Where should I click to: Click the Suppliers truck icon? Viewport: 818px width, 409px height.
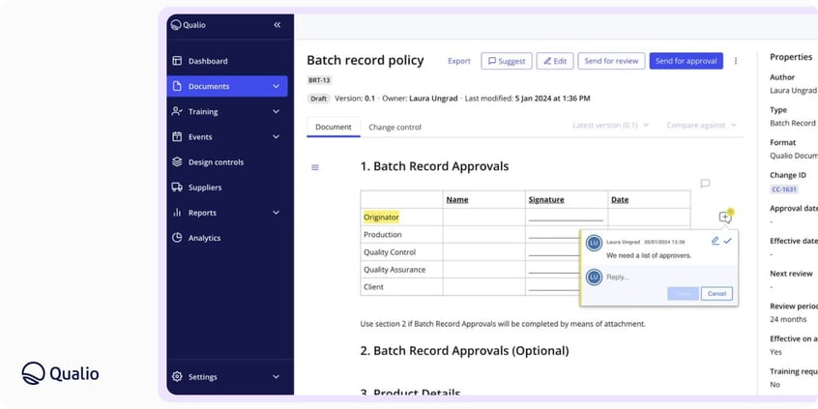177,188
